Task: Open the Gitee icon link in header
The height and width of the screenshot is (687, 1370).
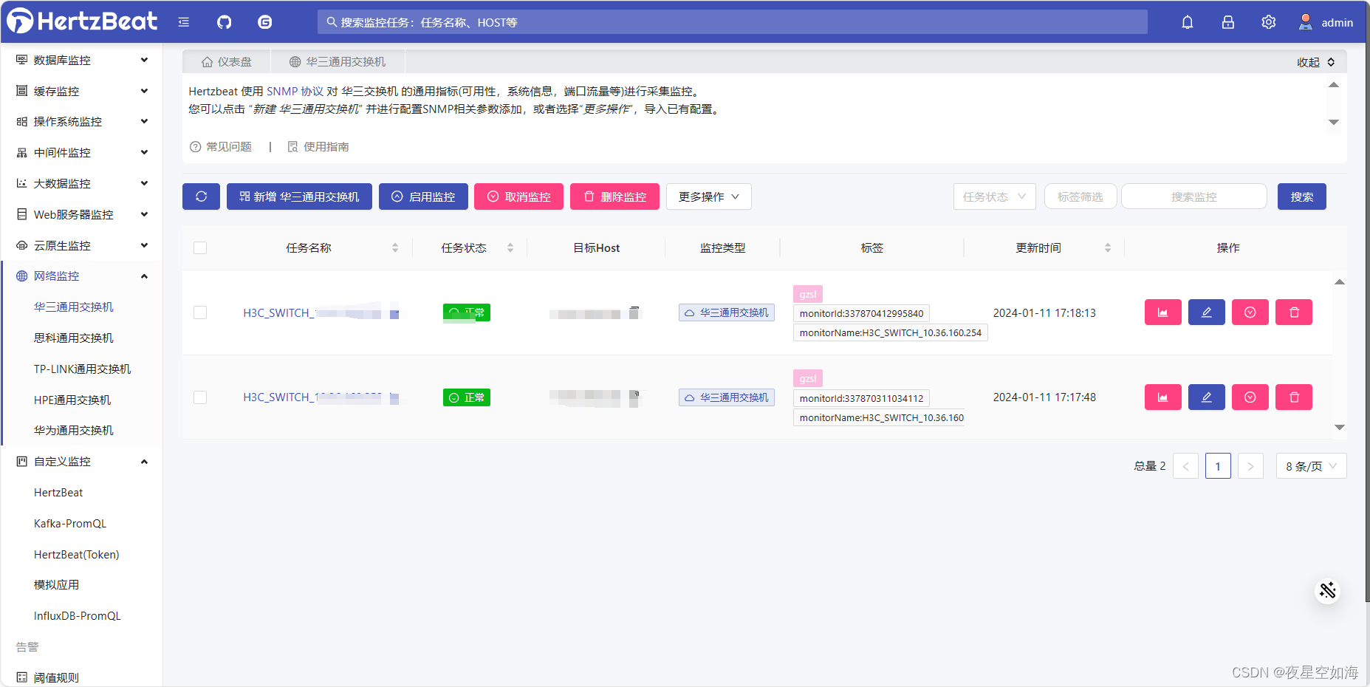Action: pos(264,22)
